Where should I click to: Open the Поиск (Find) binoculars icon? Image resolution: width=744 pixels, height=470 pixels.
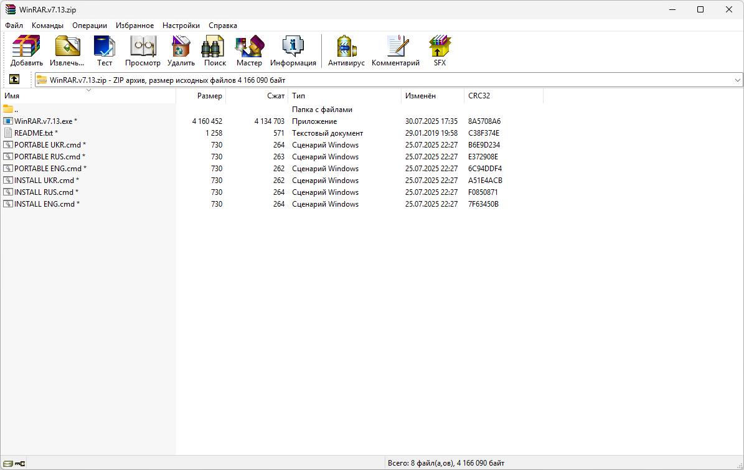(213, 46)
